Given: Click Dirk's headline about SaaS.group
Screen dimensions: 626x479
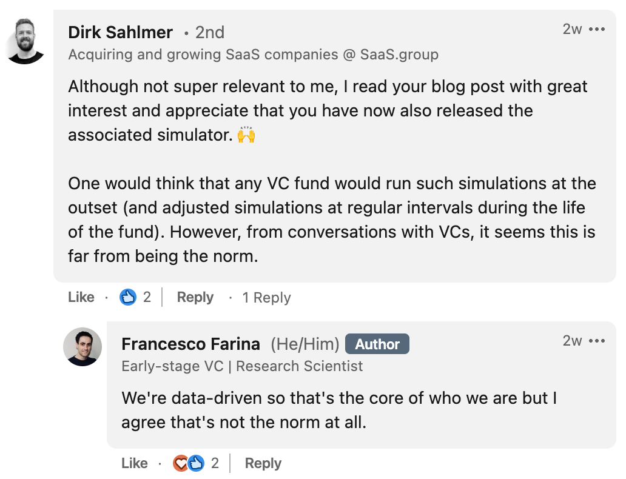Looking at the screenshot, I should tap(253, 55).
